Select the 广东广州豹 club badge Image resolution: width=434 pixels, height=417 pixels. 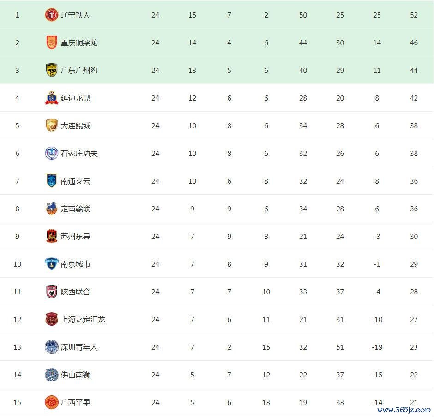click(51, 70)
